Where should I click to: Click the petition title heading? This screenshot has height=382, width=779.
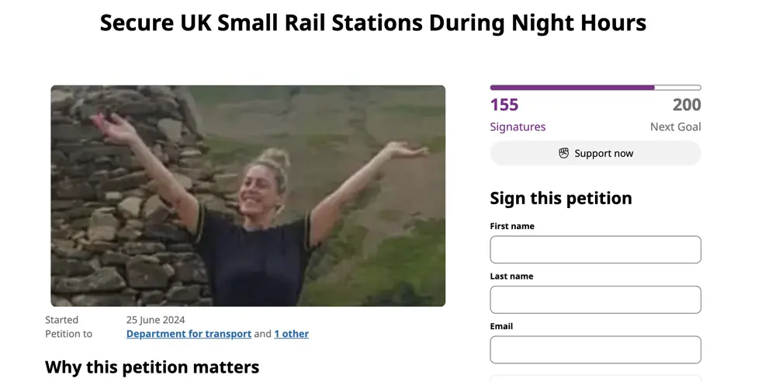pyautogui.click(x=373, y=23)
